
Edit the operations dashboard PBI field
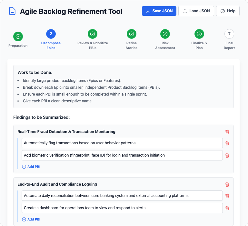coord(122,208)
